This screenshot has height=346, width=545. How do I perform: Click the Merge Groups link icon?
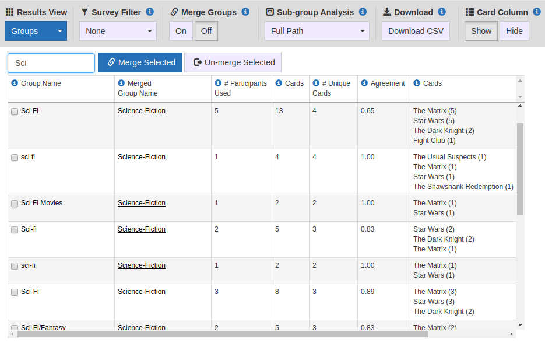[x=174, y=12]
